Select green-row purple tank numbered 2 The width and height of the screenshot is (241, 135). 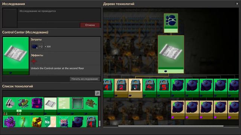(x=192, y=88)
